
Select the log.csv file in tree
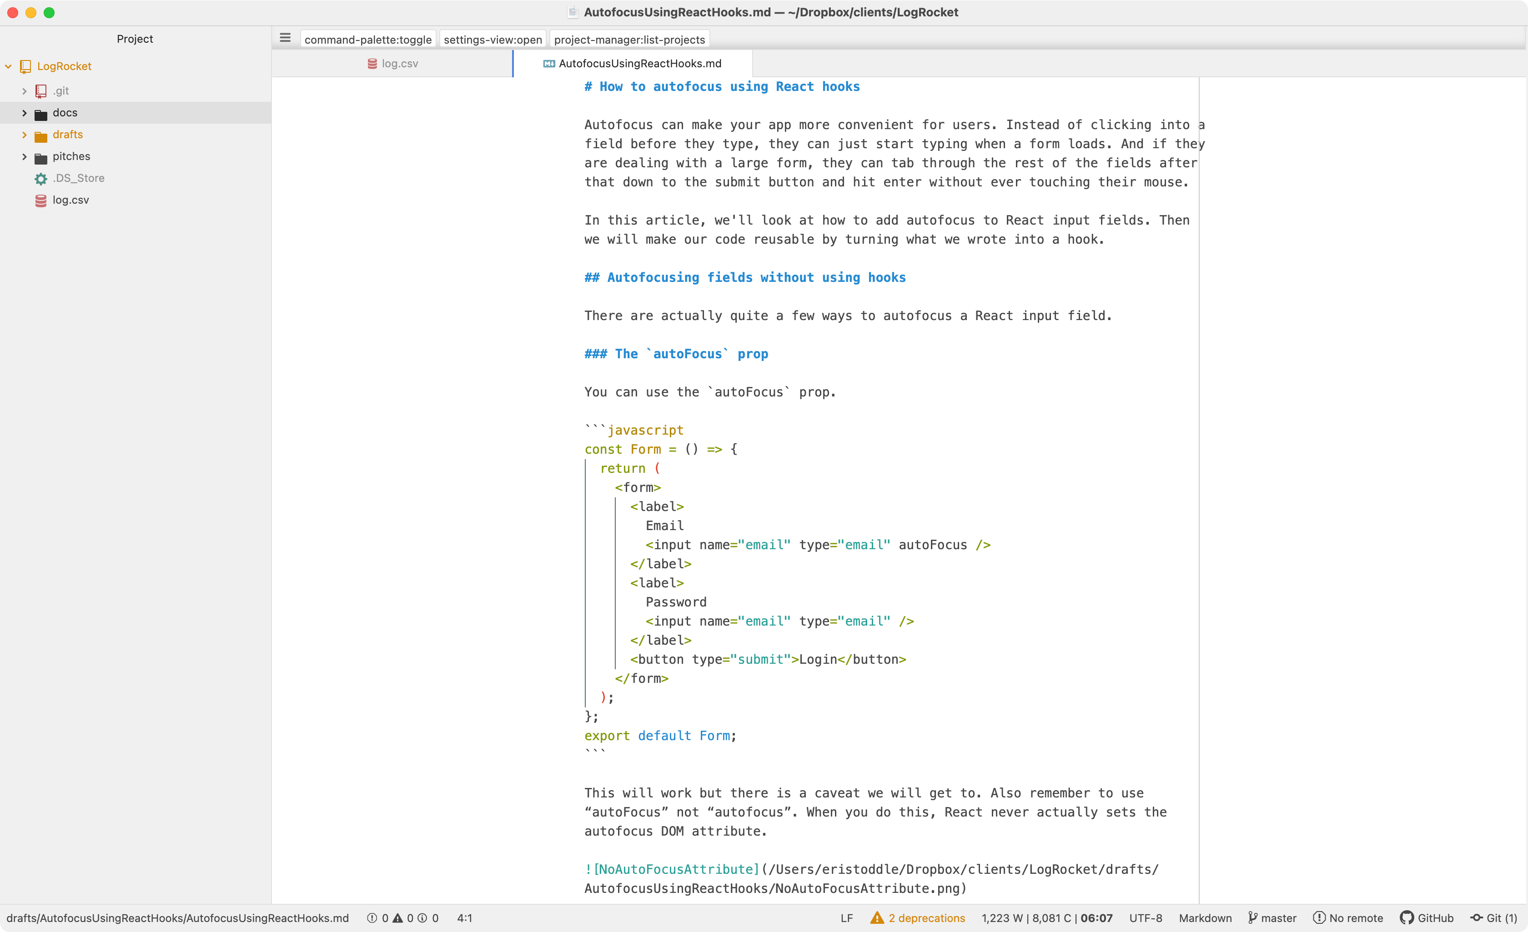(70, 200)
